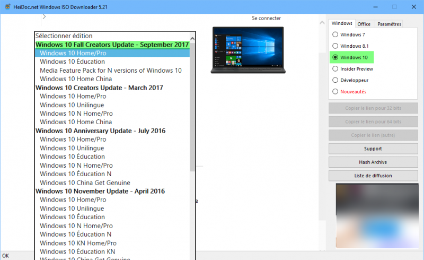The height and width of the screenshot is (260, 424).
Task: Select the Windows 10 radio button
Action: tap(335, 57)
